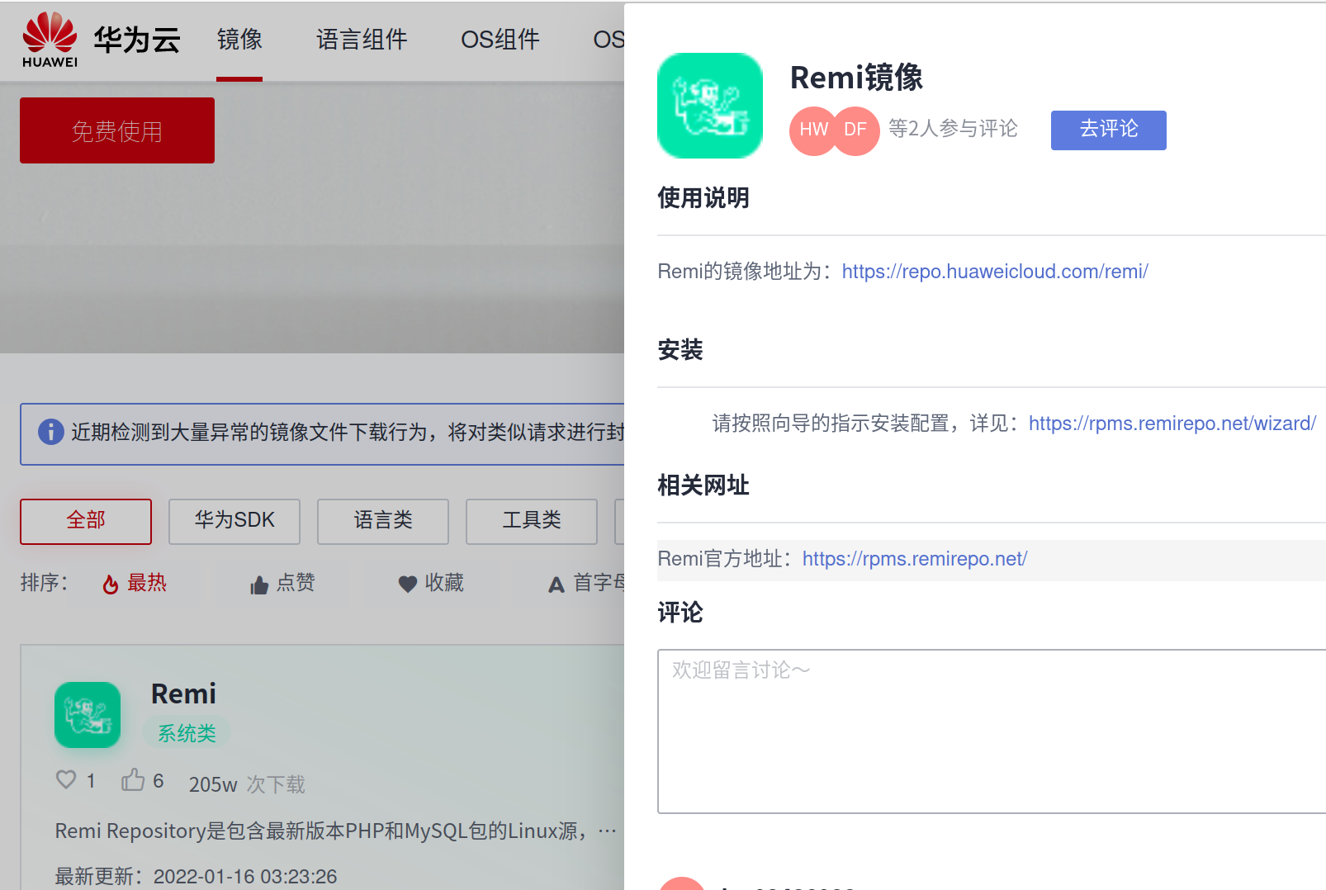Click the HW commenter avatar
Image resolution: width=1326 pixels, height=890 pixels.
click(813, 130)
